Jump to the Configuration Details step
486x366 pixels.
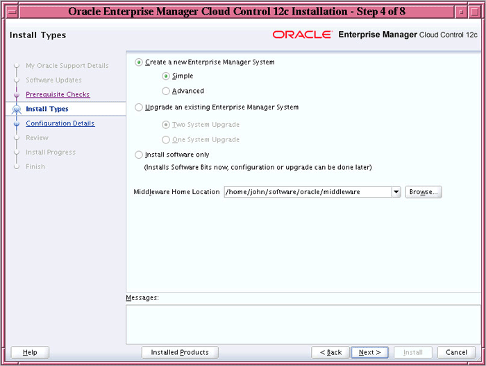coord(60,123)
